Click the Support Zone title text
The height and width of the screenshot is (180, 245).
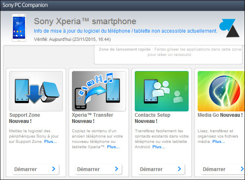[x=24, y=115]
